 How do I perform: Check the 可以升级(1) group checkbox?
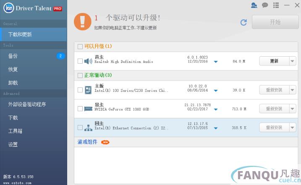80,47
